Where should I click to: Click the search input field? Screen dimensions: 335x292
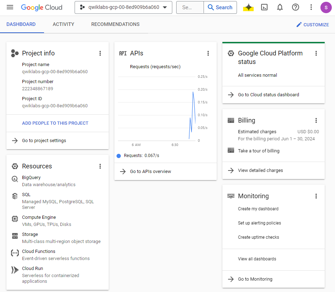click(190, 7)
